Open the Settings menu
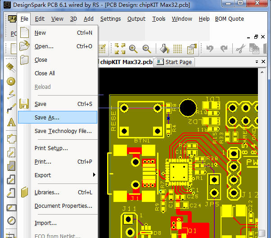Viewport: 271px width, 238px height. pyautogui.click(x=110, y=18)
